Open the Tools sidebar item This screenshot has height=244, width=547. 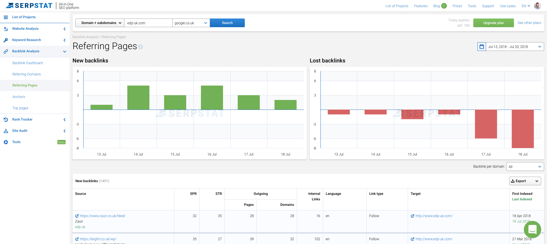(x=16, y=142)
